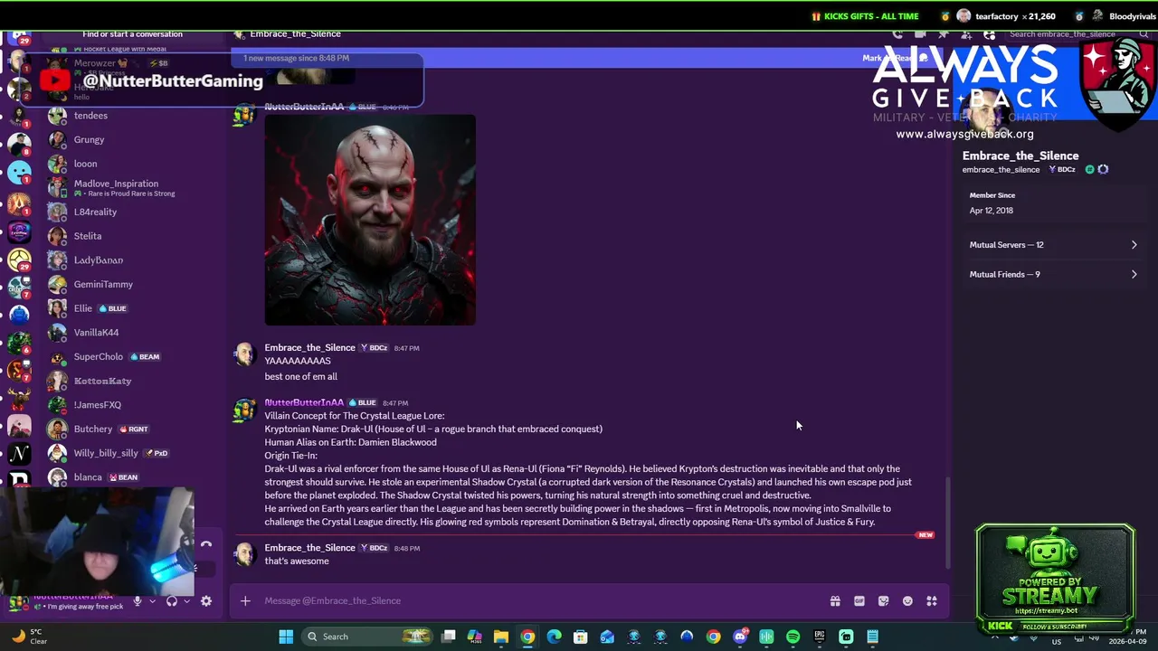
Task: Toggle headphone deafen
Action: (x=172, y=601)
